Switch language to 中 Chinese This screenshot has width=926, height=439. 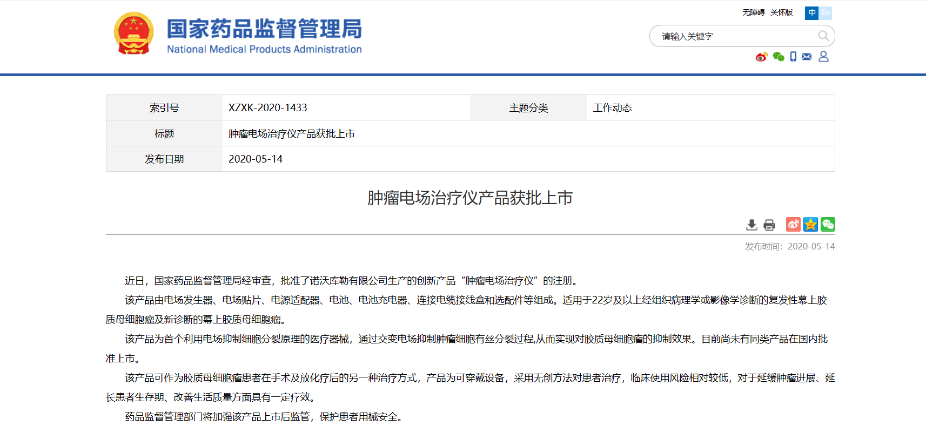(x=811, y=13)
